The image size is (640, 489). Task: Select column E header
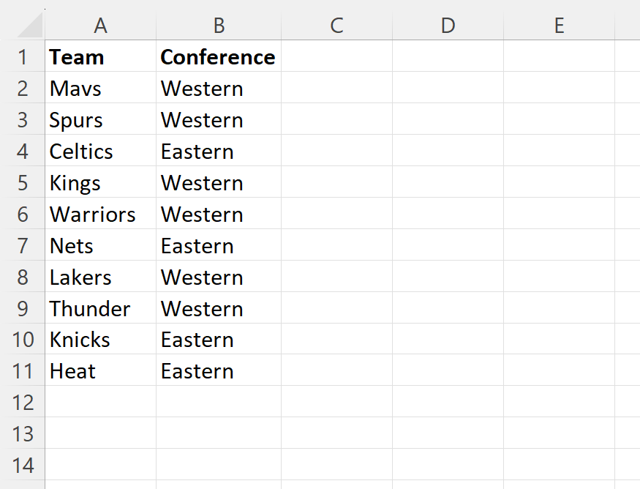pos(559,24)
